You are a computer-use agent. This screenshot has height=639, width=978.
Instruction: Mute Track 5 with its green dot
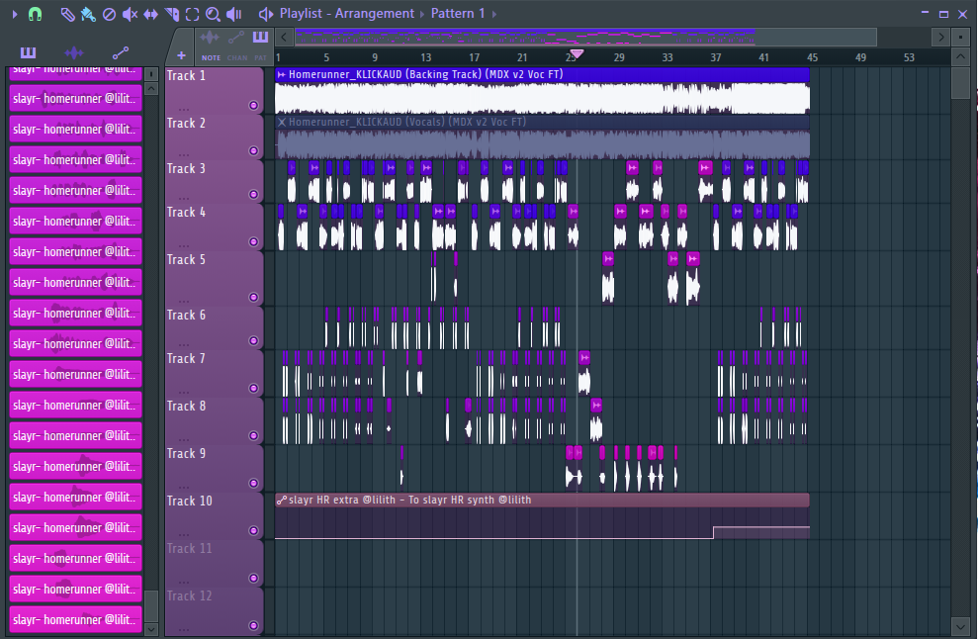point(253,297)
